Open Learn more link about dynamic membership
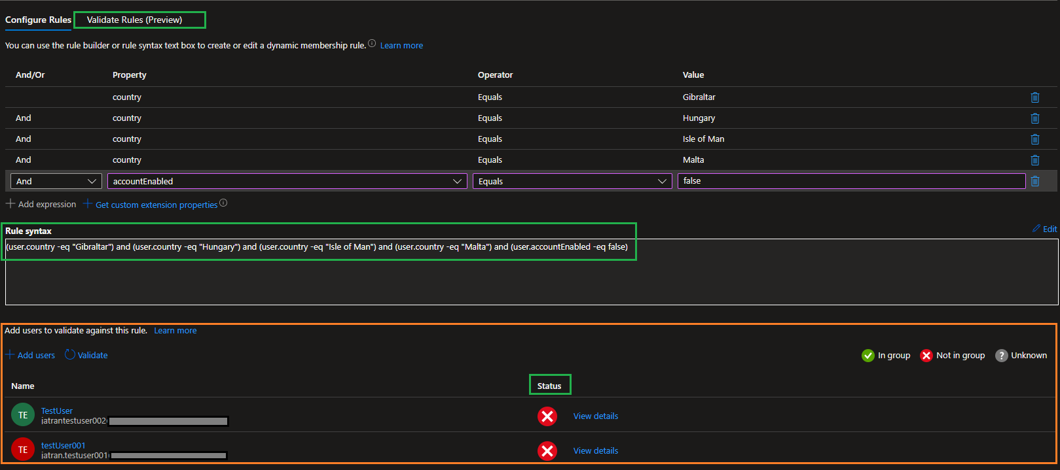Image resolution: width=1060 pixels, height=470 pixels. [401, 45]
